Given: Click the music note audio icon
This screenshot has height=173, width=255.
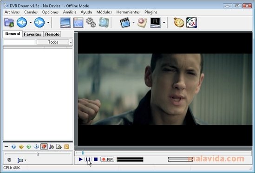Looking at the screenshot, I should pos(51,147).
